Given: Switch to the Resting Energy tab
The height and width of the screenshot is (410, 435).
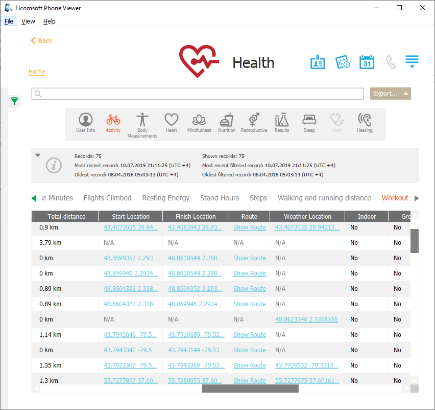Looking at the screenshot, I should [x=165, y=198].
